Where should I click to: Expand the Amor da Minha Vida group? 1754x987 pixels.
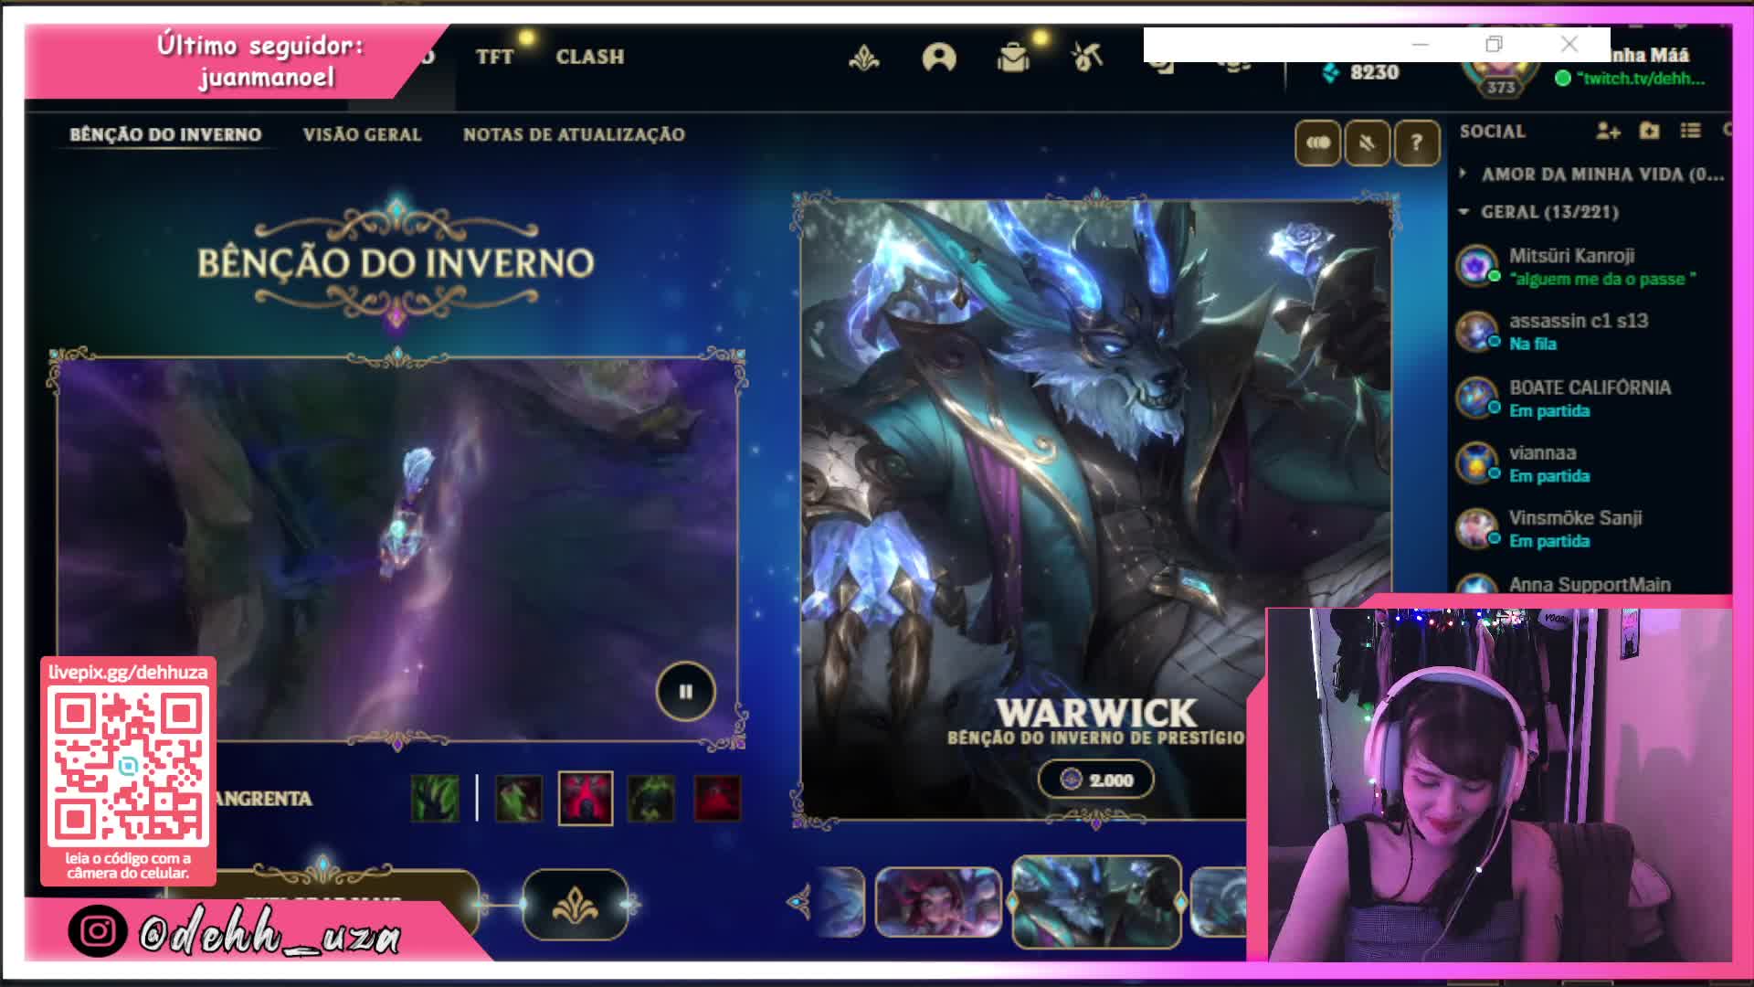(x=1591, y=174)
